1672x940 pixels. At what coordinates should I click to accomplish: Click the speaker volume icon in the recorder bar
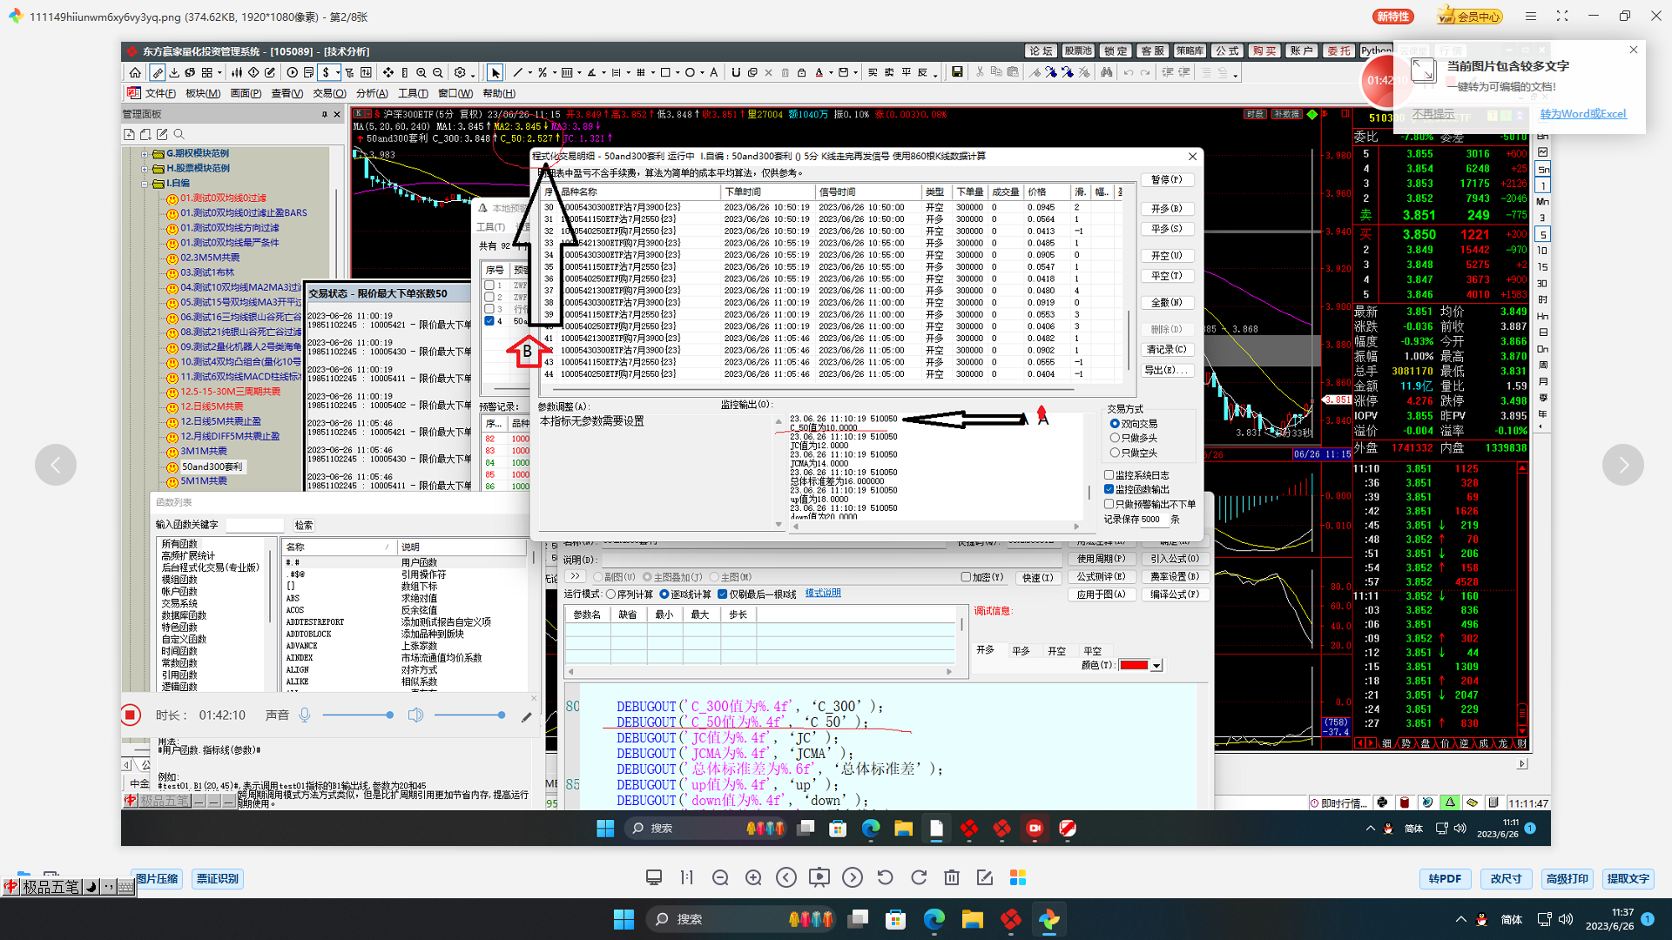(416, 715)
